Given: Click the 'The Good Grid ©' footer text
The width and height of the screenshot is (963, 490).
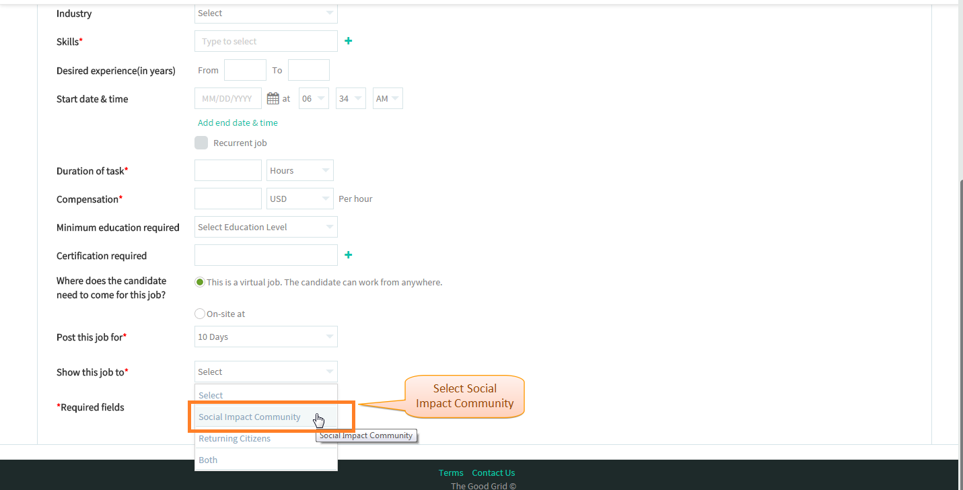Looking at the screenshot, I should tap(483, 485).
